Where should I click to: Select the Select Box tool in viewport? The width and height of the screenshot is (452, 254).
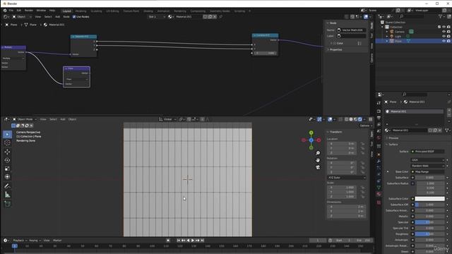pyautogui.click(x=7, y=135)
